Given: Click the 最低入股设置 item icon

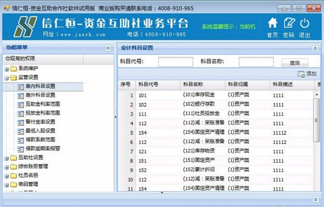Looking at the screenshot, I should [21, 131].
